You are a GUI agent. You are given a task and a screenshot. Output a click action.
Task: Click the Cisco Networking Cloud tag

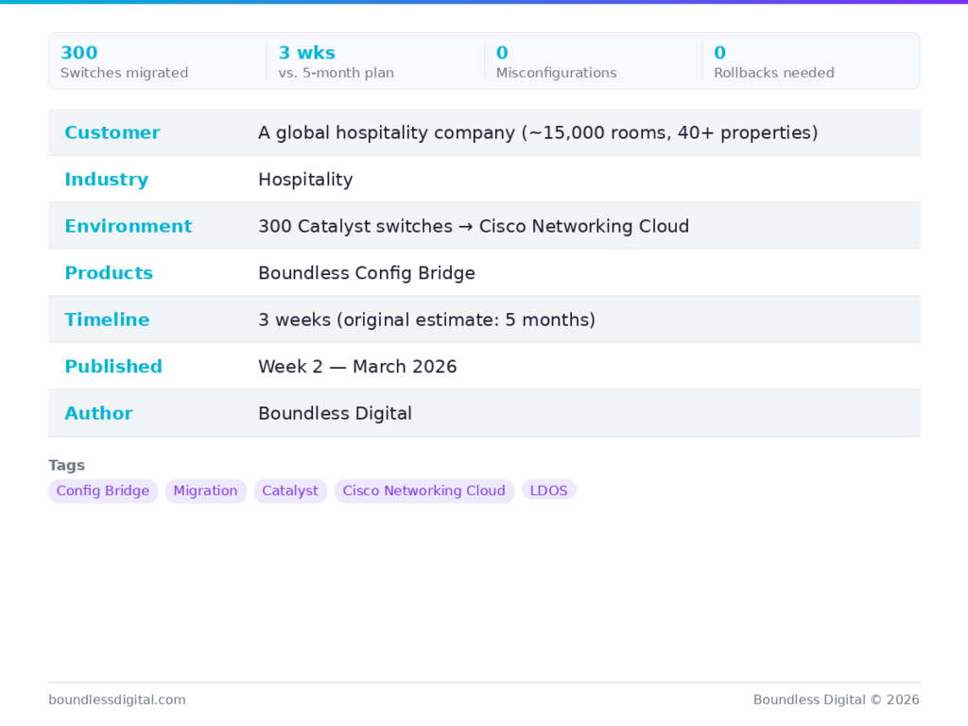click(x=423, y=491)
